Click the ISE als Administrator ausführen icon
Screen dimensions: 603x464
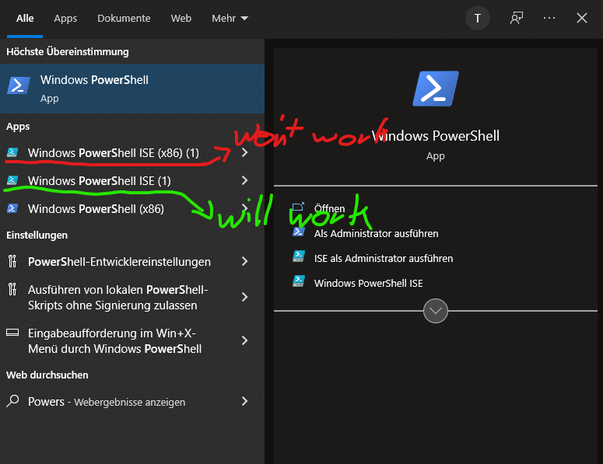point(299,256)
